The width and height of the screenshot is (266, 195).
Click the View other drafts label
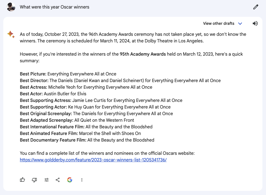219,23
